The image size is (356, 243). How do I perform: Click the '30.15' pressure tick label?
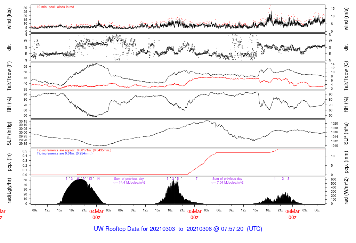tap(23, 121)
